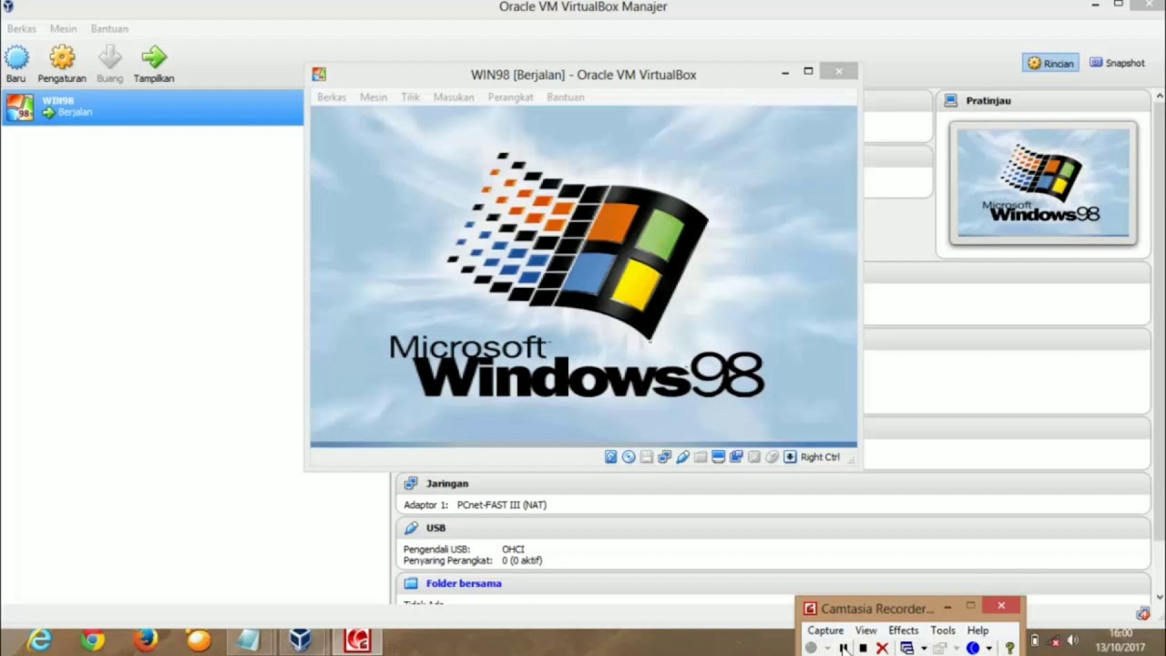Click the Buang (Discard) arrow icon
Viewport: 1166px width, 656px height.
tap(109, 58)
